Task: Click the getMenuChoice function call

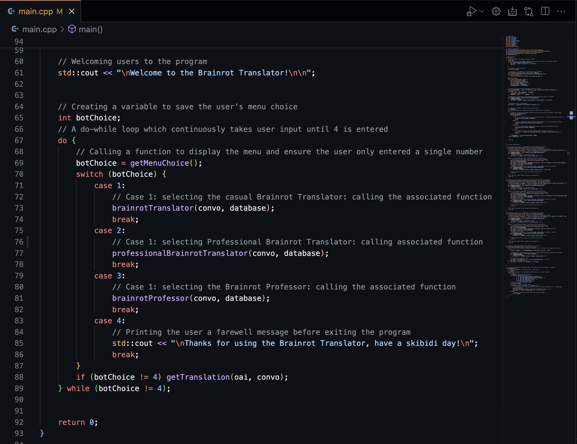Action: point(159,163)
